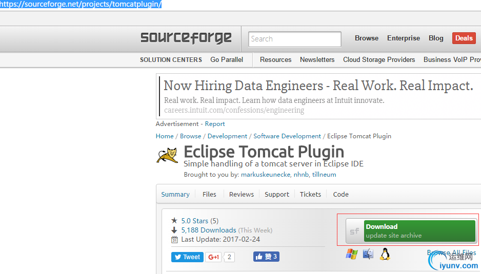Viewport: 481px width, 274px height.
Task: Go to Home breadcrumb
Action: click(165, 136)
